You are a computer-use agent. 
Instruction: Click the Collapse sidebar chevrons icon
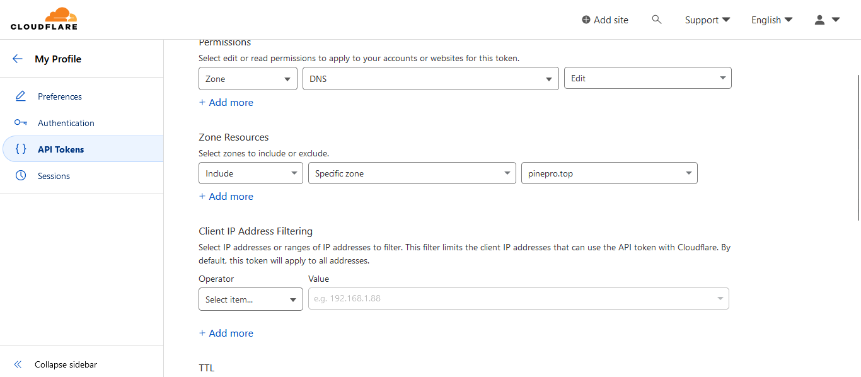tap(18, 364)
